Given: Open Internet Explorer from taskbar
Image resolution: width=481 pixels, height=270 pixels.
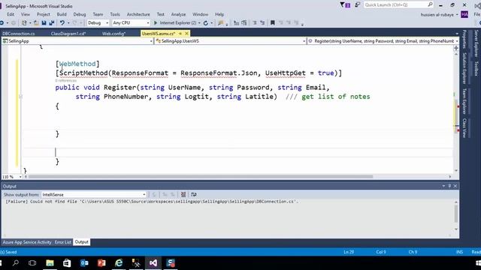Looking at the screenshot, I should click(119, 263).
